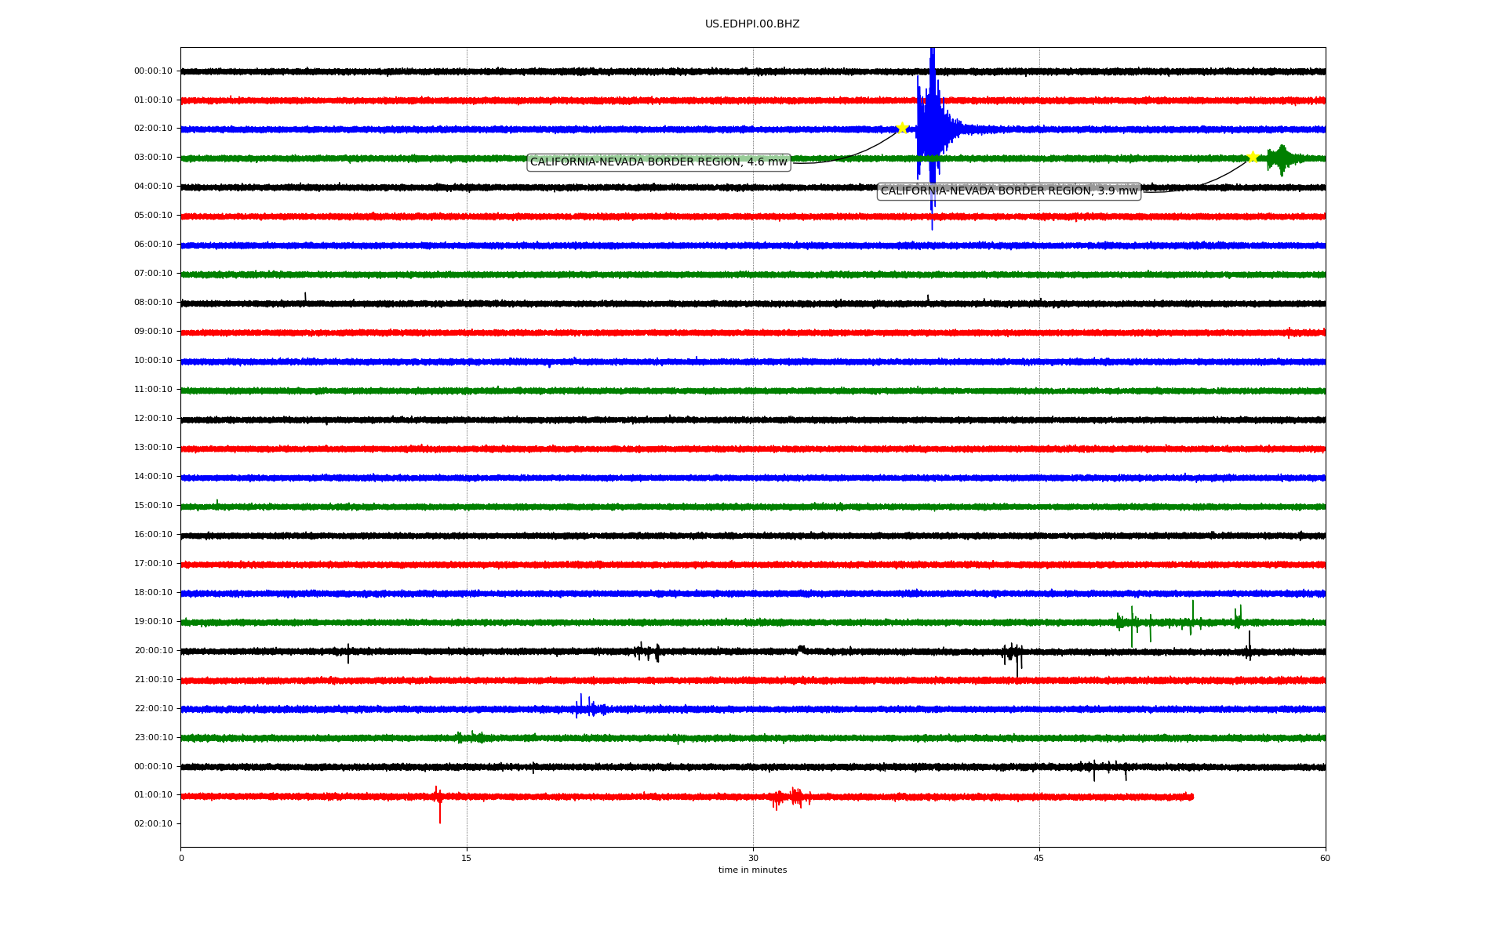Click the 22:00:10 time label

pos(153,709)
